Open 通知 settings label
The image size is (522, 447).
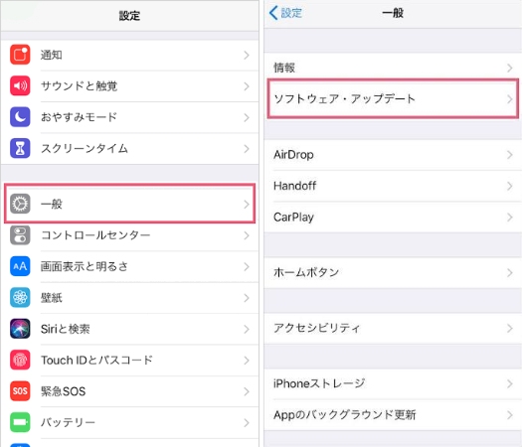(x=52, y=55)
